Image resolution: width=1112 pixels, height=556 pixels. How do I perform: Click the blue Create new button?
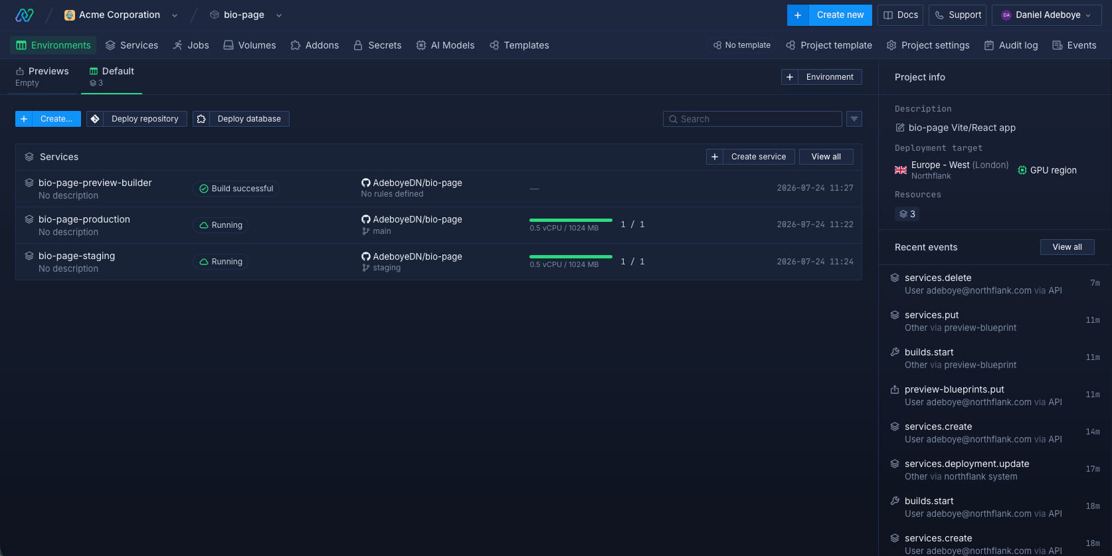pos(829,15)
